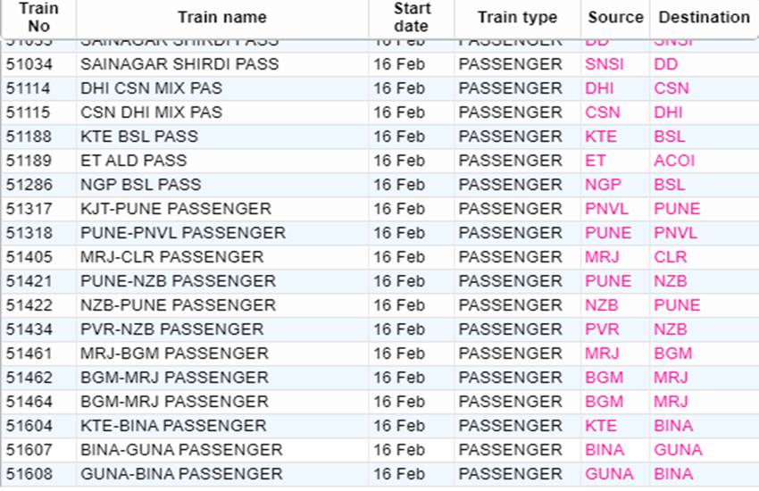The width and height of the screenshot is (759, 491).
Task: Sort by the Source column header
Action: pyautogui.click(x=615, y=17)
